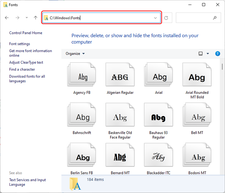225x193 pixels.
Task: Open Control Panel Home link
Action: (26, 33)
